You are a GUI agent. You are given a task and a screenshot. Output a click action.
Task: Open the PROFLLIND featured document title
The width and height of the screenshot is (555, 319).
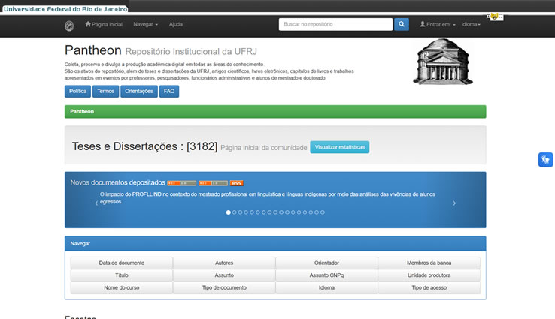(x=268, y=198)
